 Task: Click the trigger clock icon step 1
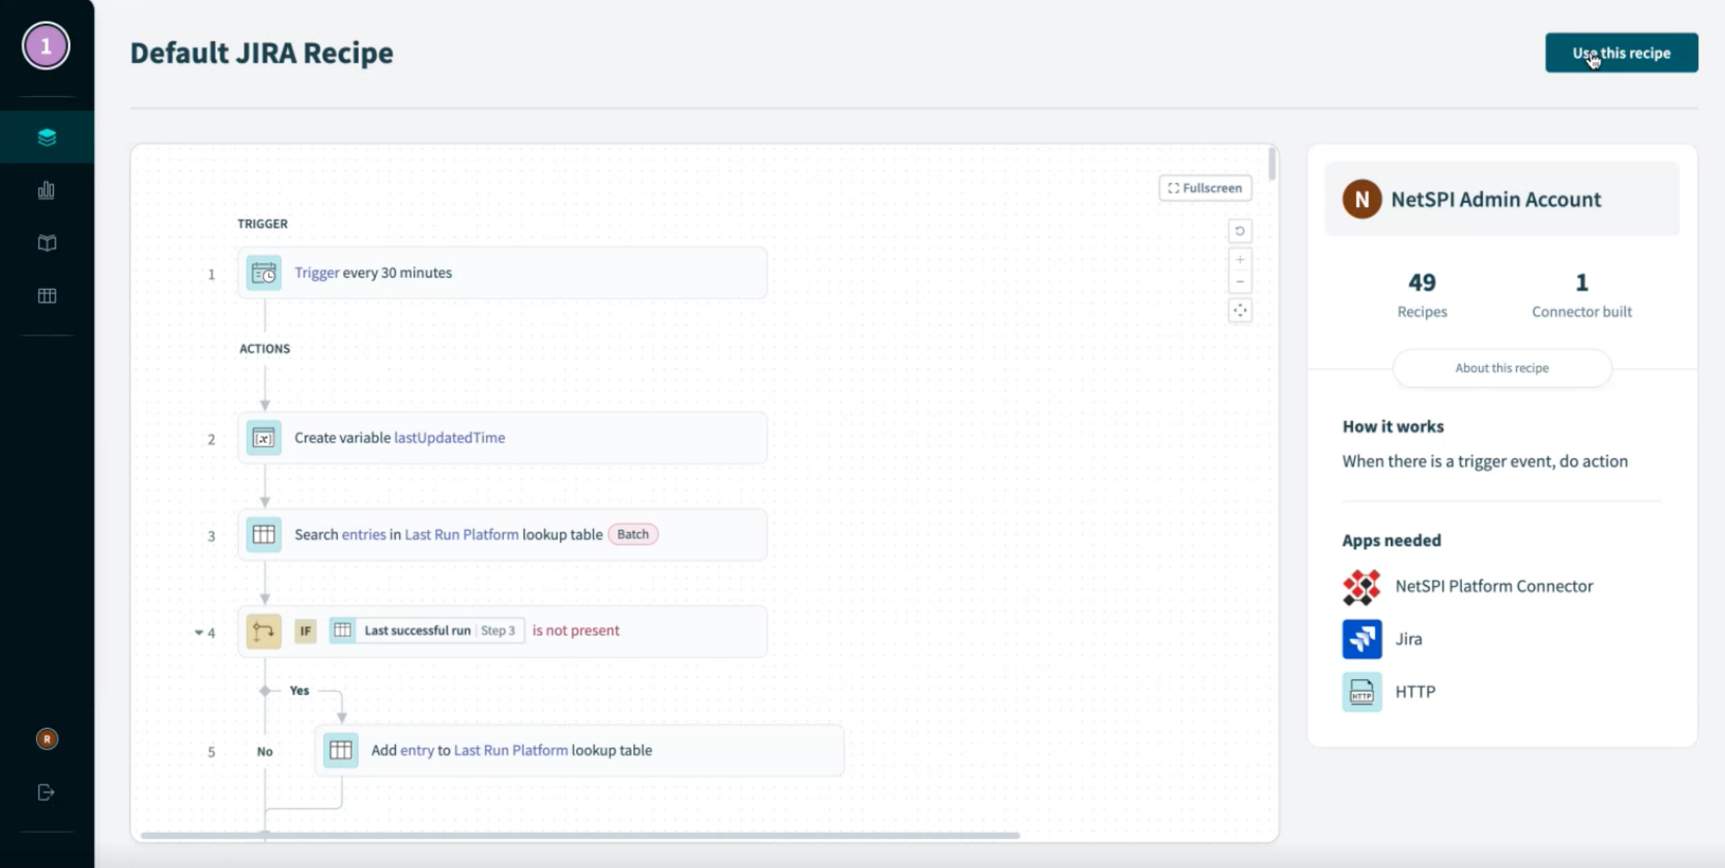click(263, 273)
